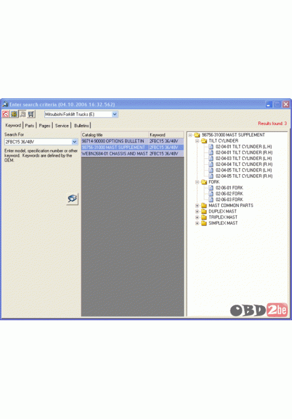This screenshot has height=419, width=292.
Task: Click the red circular icon in toolbar
Action: (5, 114)
